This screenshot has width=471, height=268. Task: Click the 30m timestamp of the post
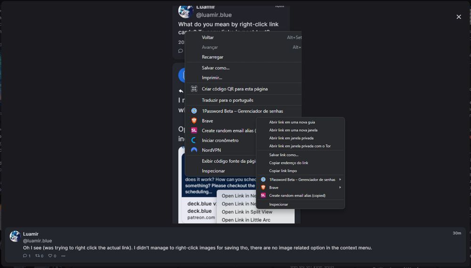coord(457,233)
